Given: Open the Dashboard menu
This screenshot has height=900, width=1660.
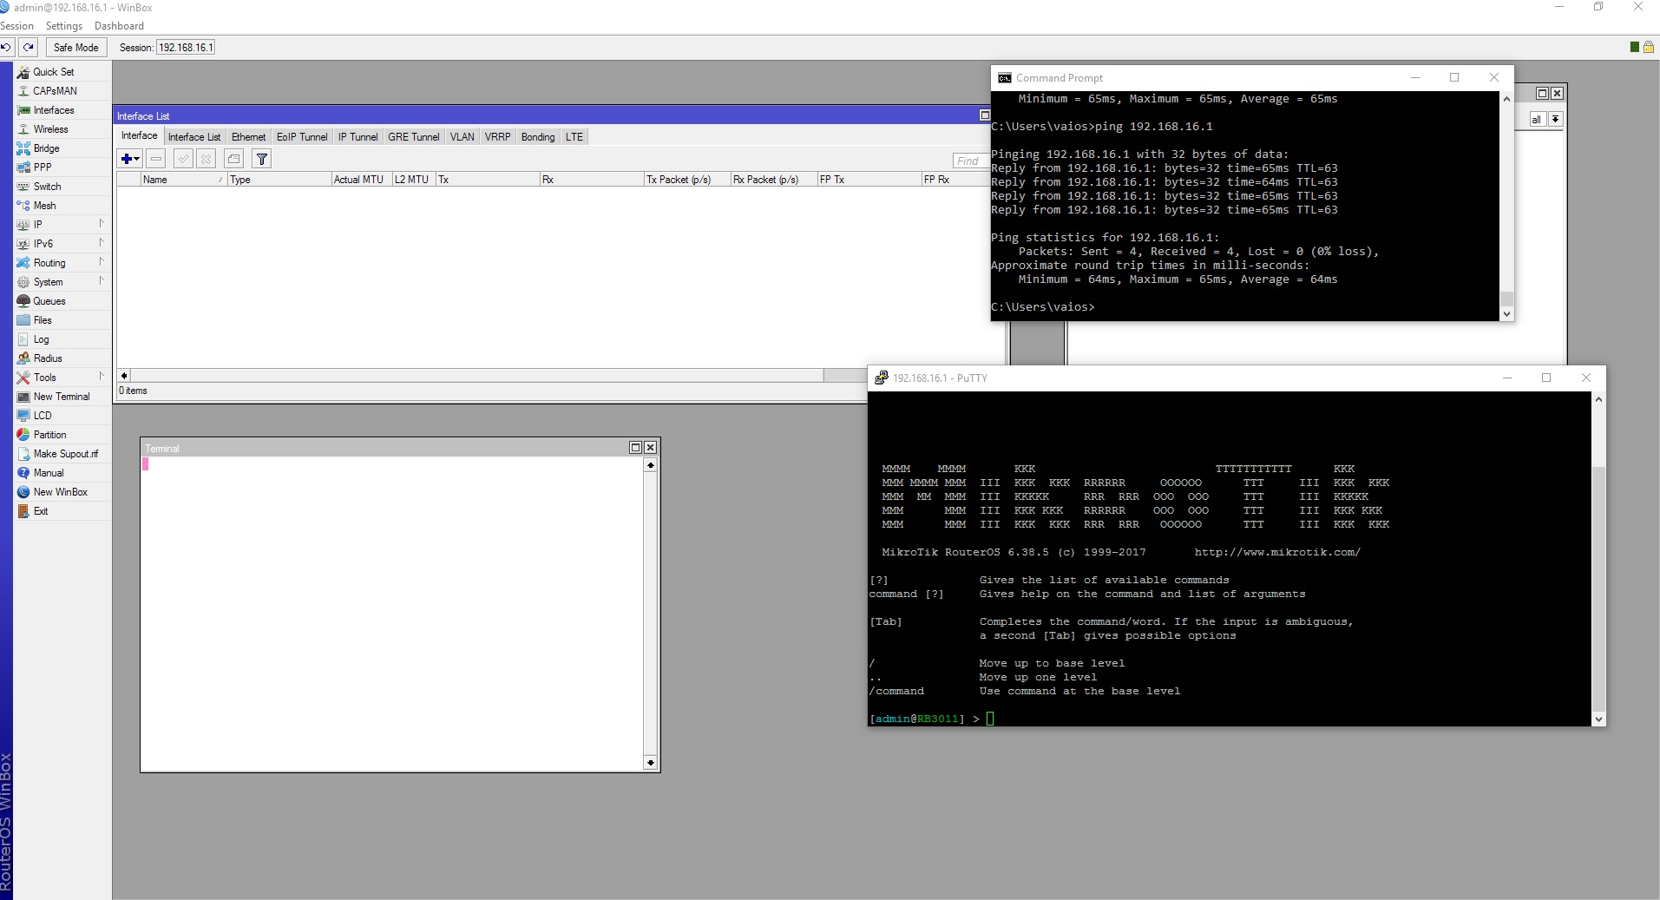Looking at the screenshot, I should [119, 26].
